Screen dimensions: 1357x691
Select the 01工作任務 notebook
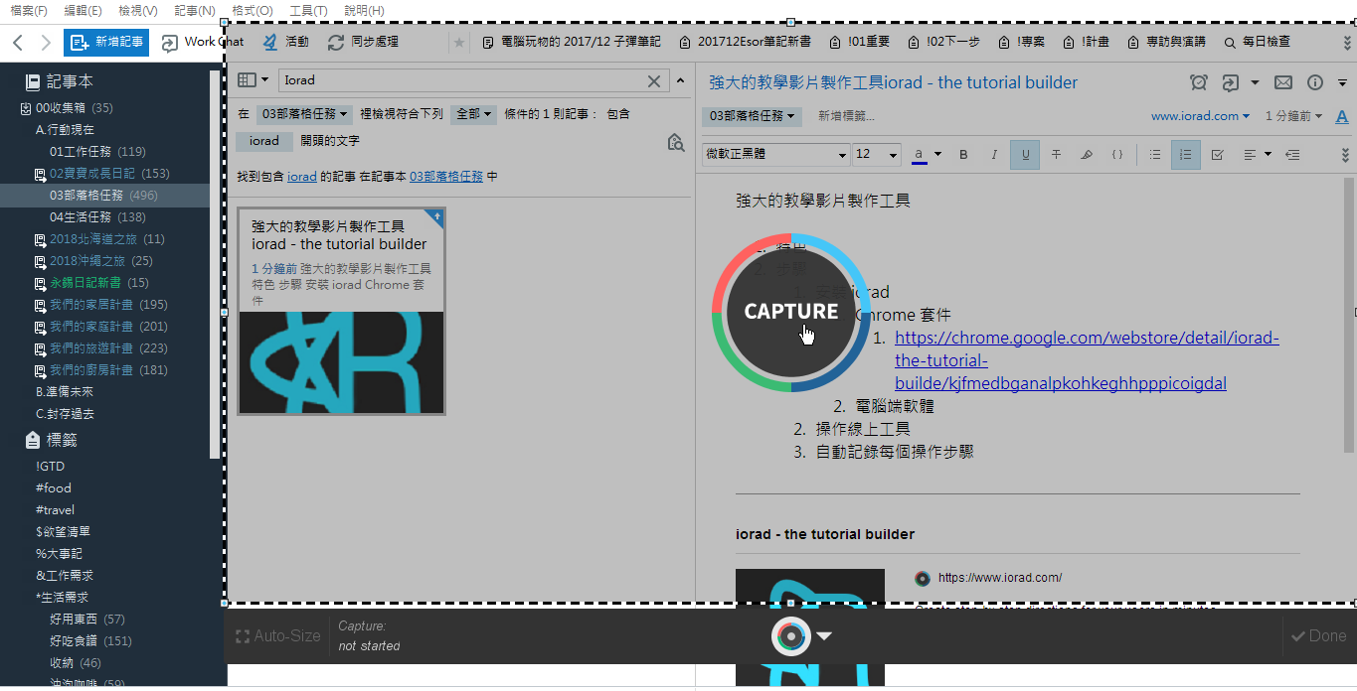97,152
